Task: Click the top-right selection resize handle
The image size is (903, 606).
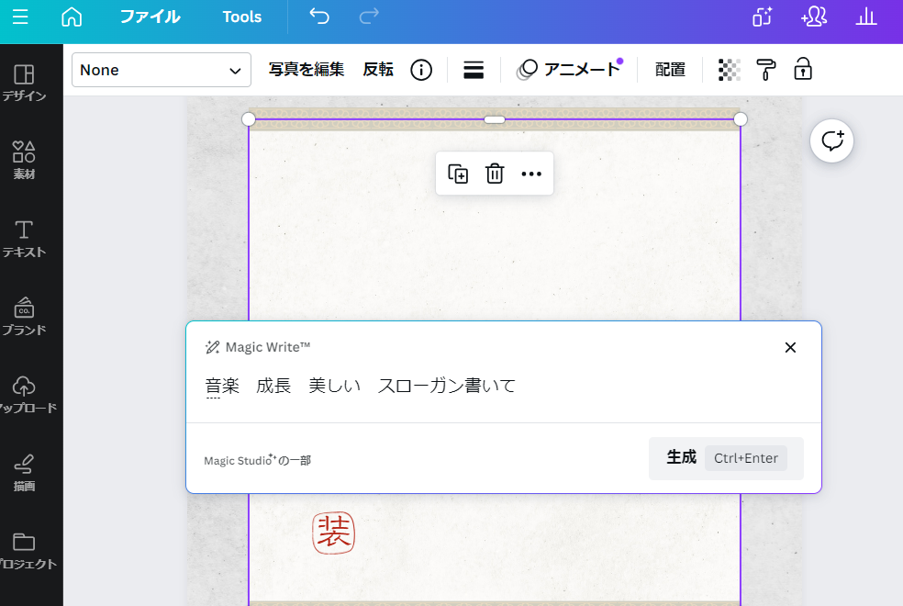Action: (x=740, y=119)
